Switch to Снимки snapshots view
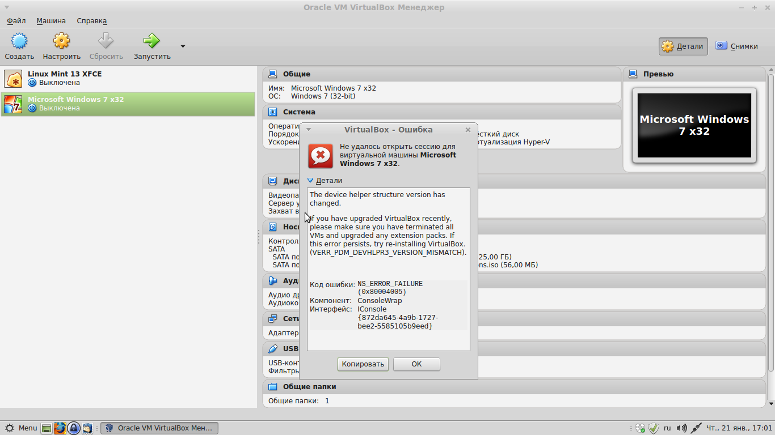The width and height of the screenshot is (775, 435). point(736,46)
